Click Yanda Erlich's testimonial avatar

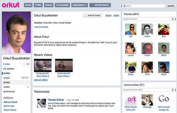click(42, 103)
